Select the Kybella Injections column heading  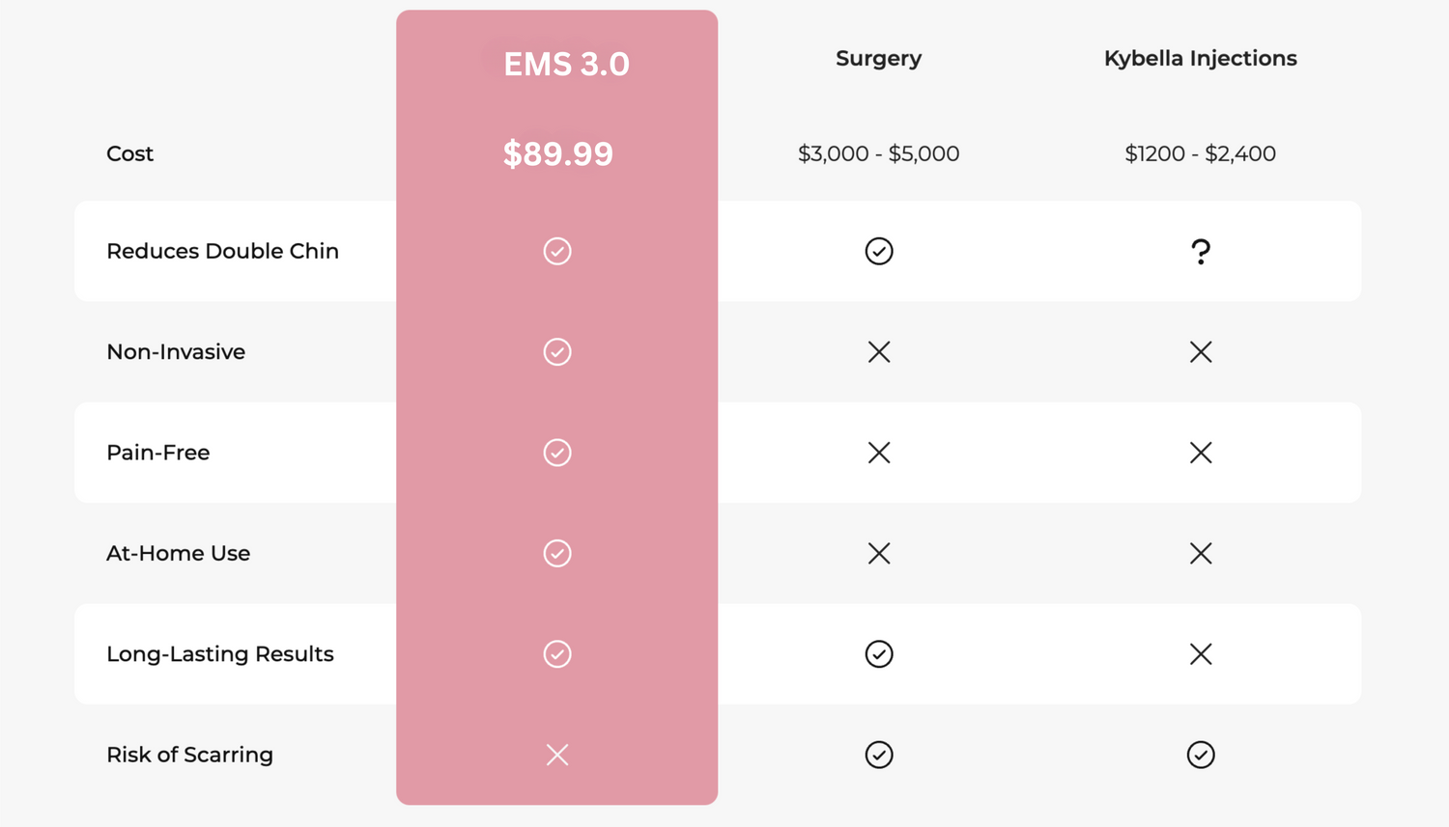coord(1201,58)
